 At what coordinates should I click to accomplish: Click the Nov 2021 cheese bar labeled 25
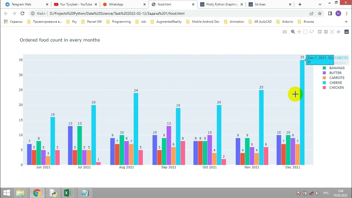coord(261,127)
